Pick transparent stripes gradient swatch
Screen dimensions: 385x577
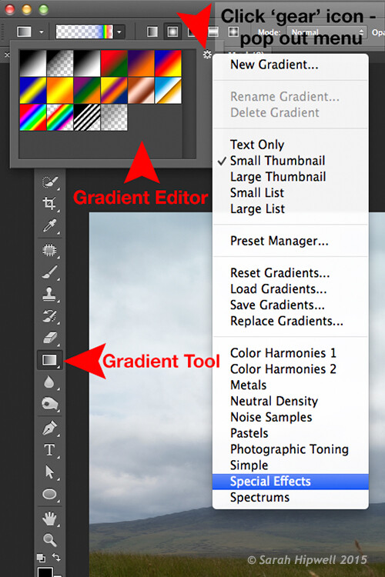[x=87, y=118]
